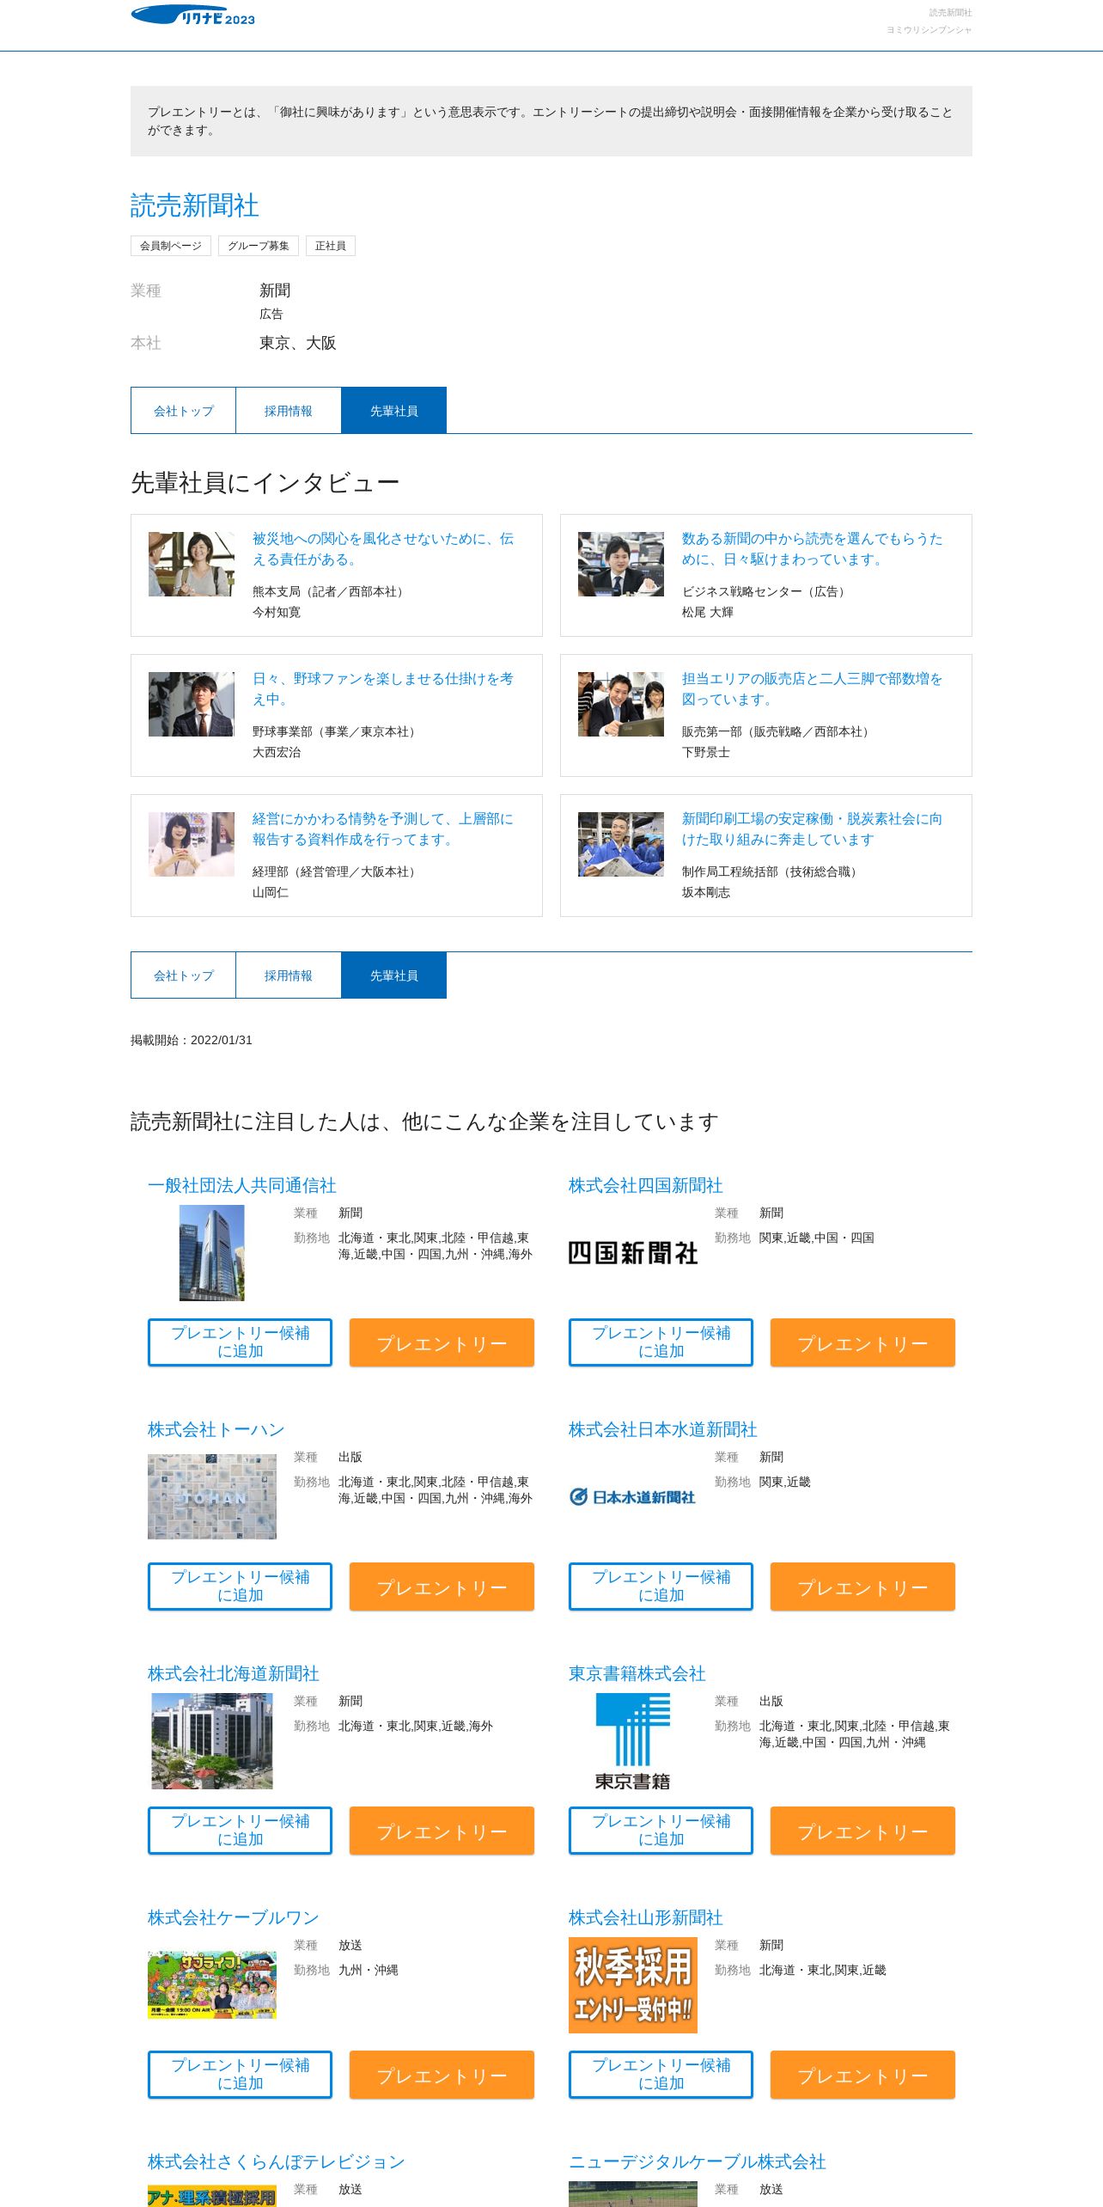Select the 先輩社員 tab above the interviews
1103x2207 pixels.
click(394, 411)
